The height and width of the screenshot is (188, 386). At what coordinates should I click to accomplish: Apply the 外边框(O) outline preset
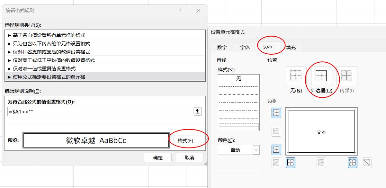coord(321,76)
